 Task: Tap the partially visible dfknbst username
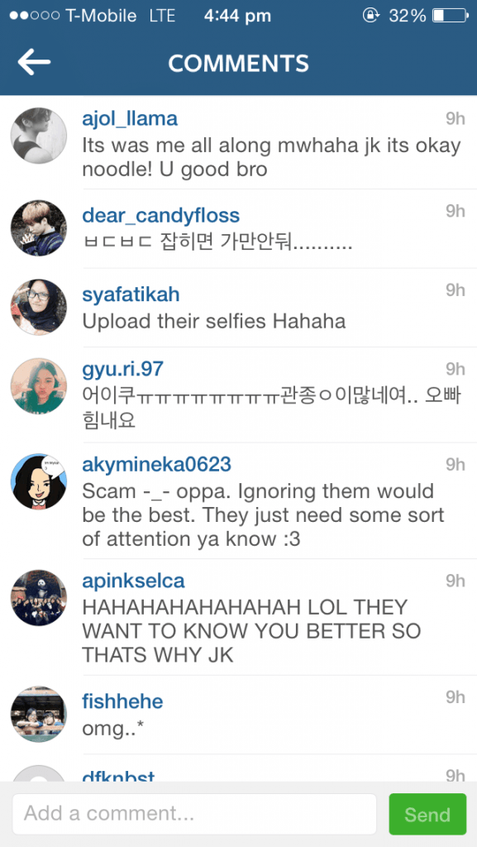pyautogui.click(x=118, y=776)
